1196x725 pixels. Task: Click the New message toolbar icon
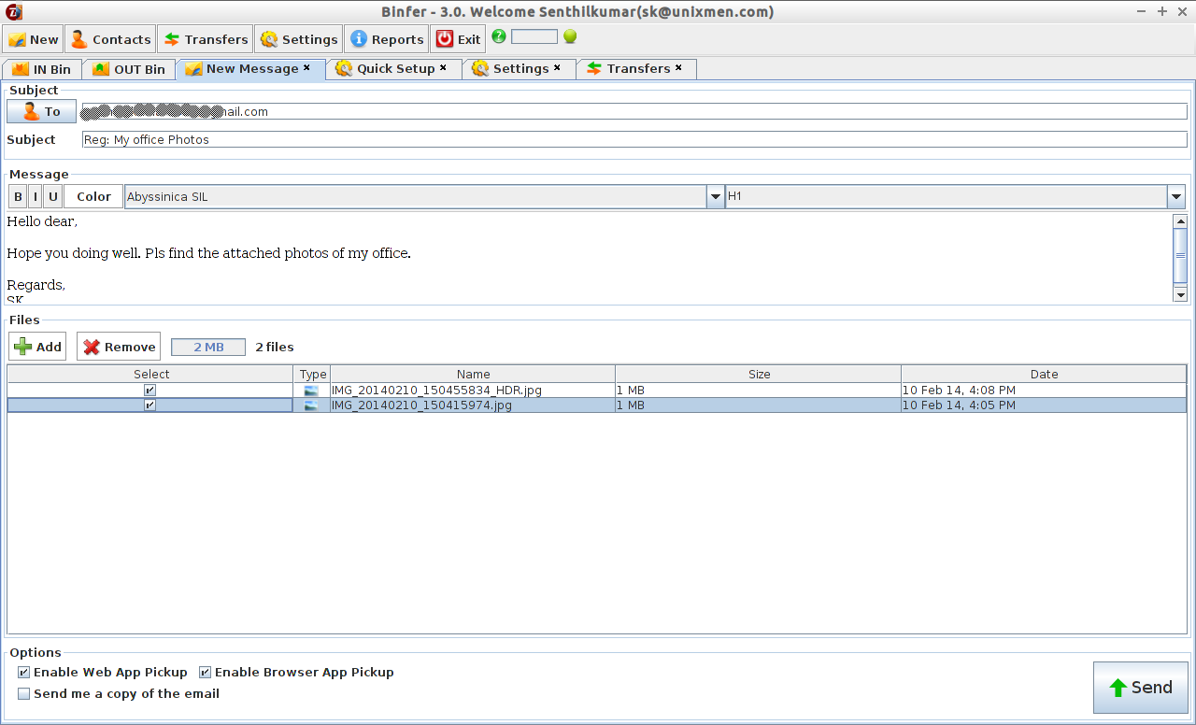tap(18, 39)
